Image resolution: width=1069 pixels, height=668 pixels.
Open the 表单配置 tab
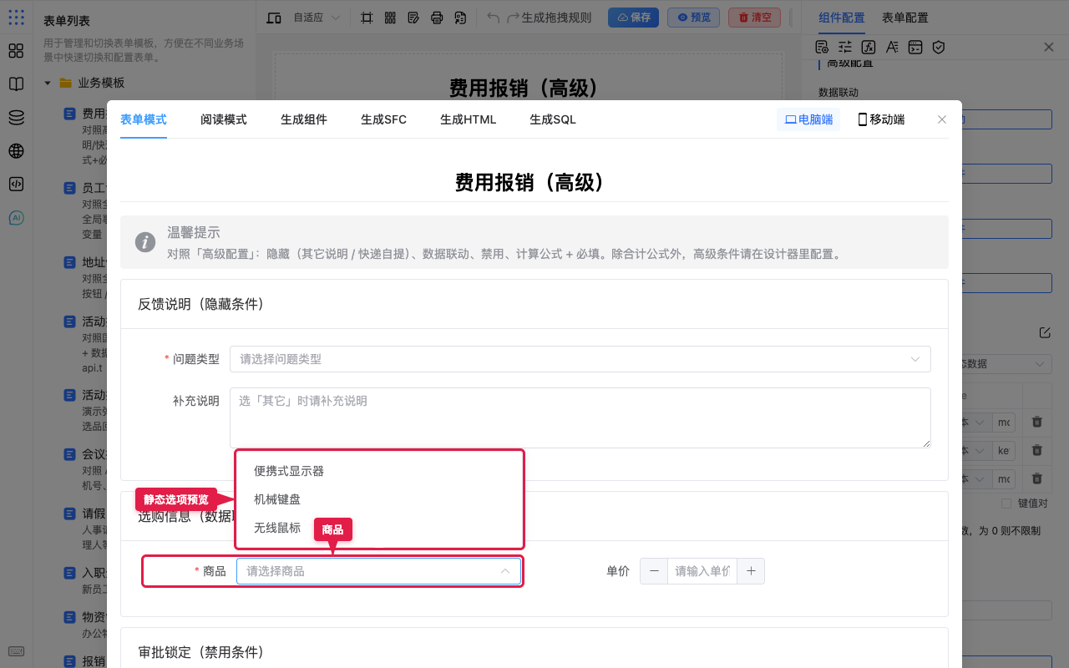click(905, 18)
